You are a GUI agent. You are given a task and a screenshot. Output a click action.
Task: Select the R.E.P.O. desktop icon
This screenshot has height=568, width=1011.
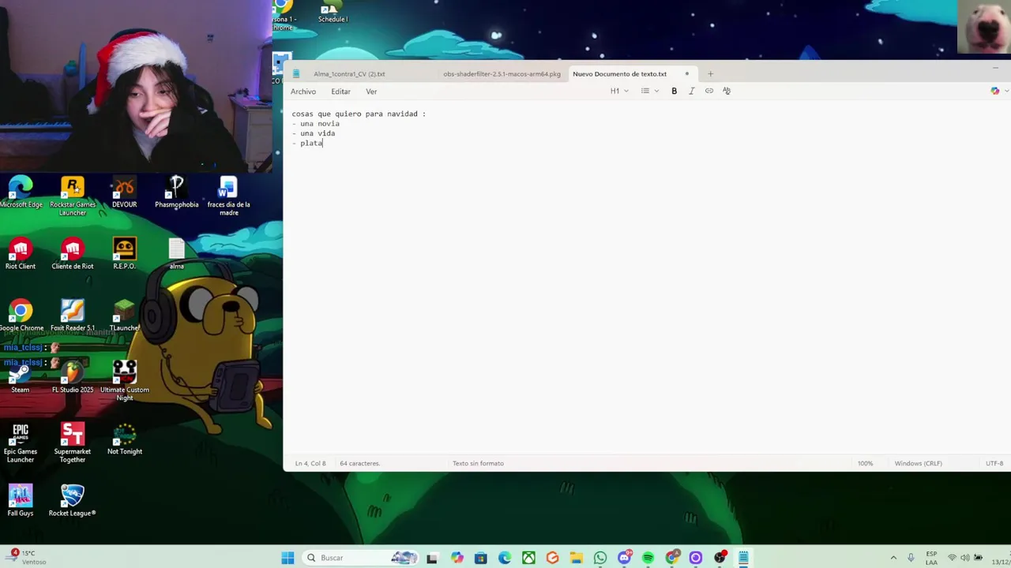[x=124, y=253]
